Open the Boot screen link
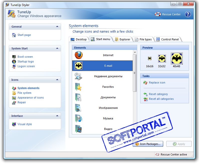199x164 pixels. click(25, 57)
